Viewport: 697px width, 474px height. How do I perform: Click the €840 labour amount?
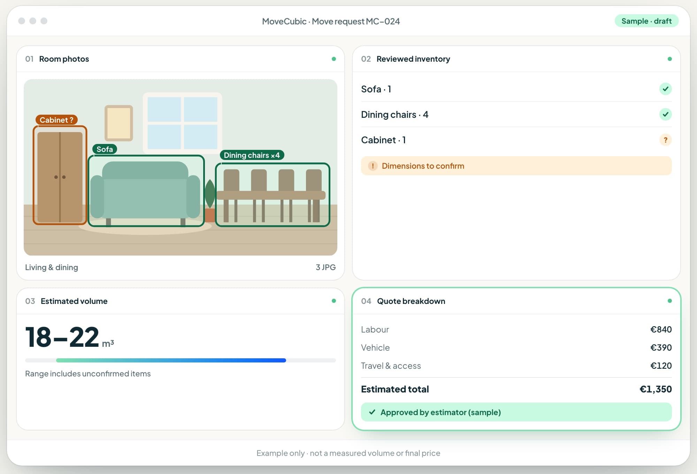661,329
